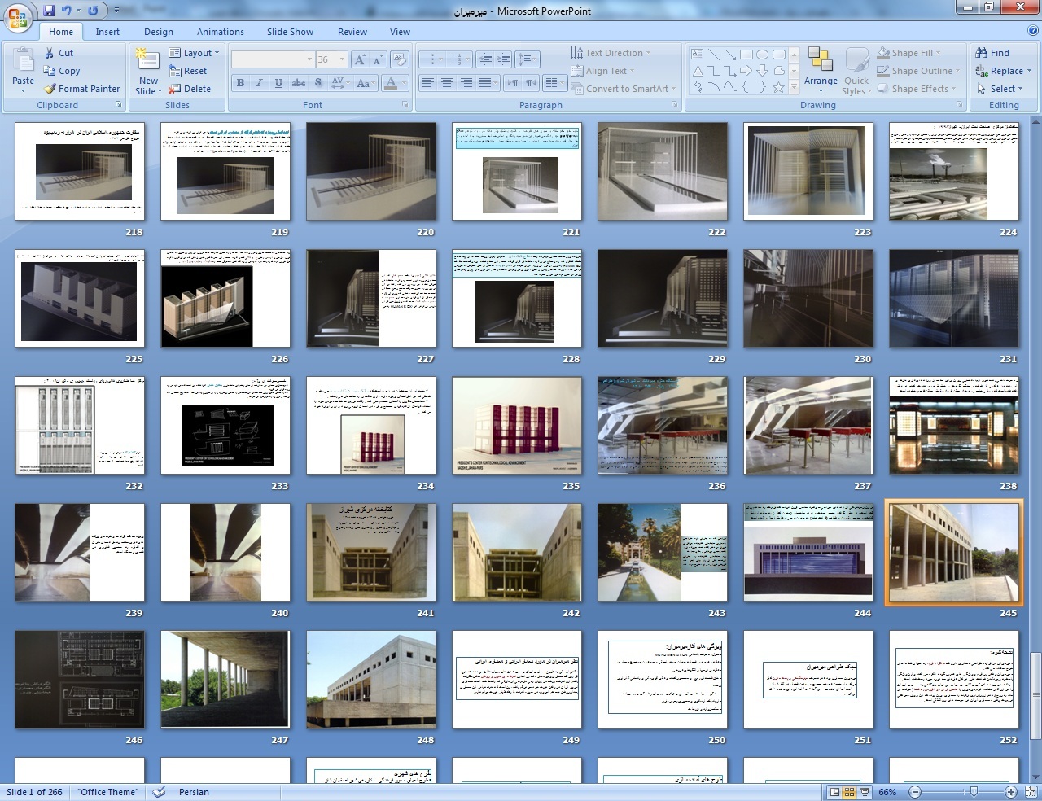Open Find dialog
The image size is (1042, 801).
tap(992, 53)
